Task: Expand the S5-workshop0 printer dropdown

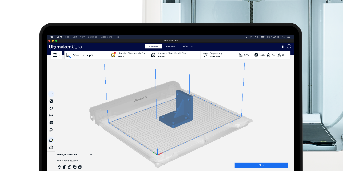Action: 107,55
